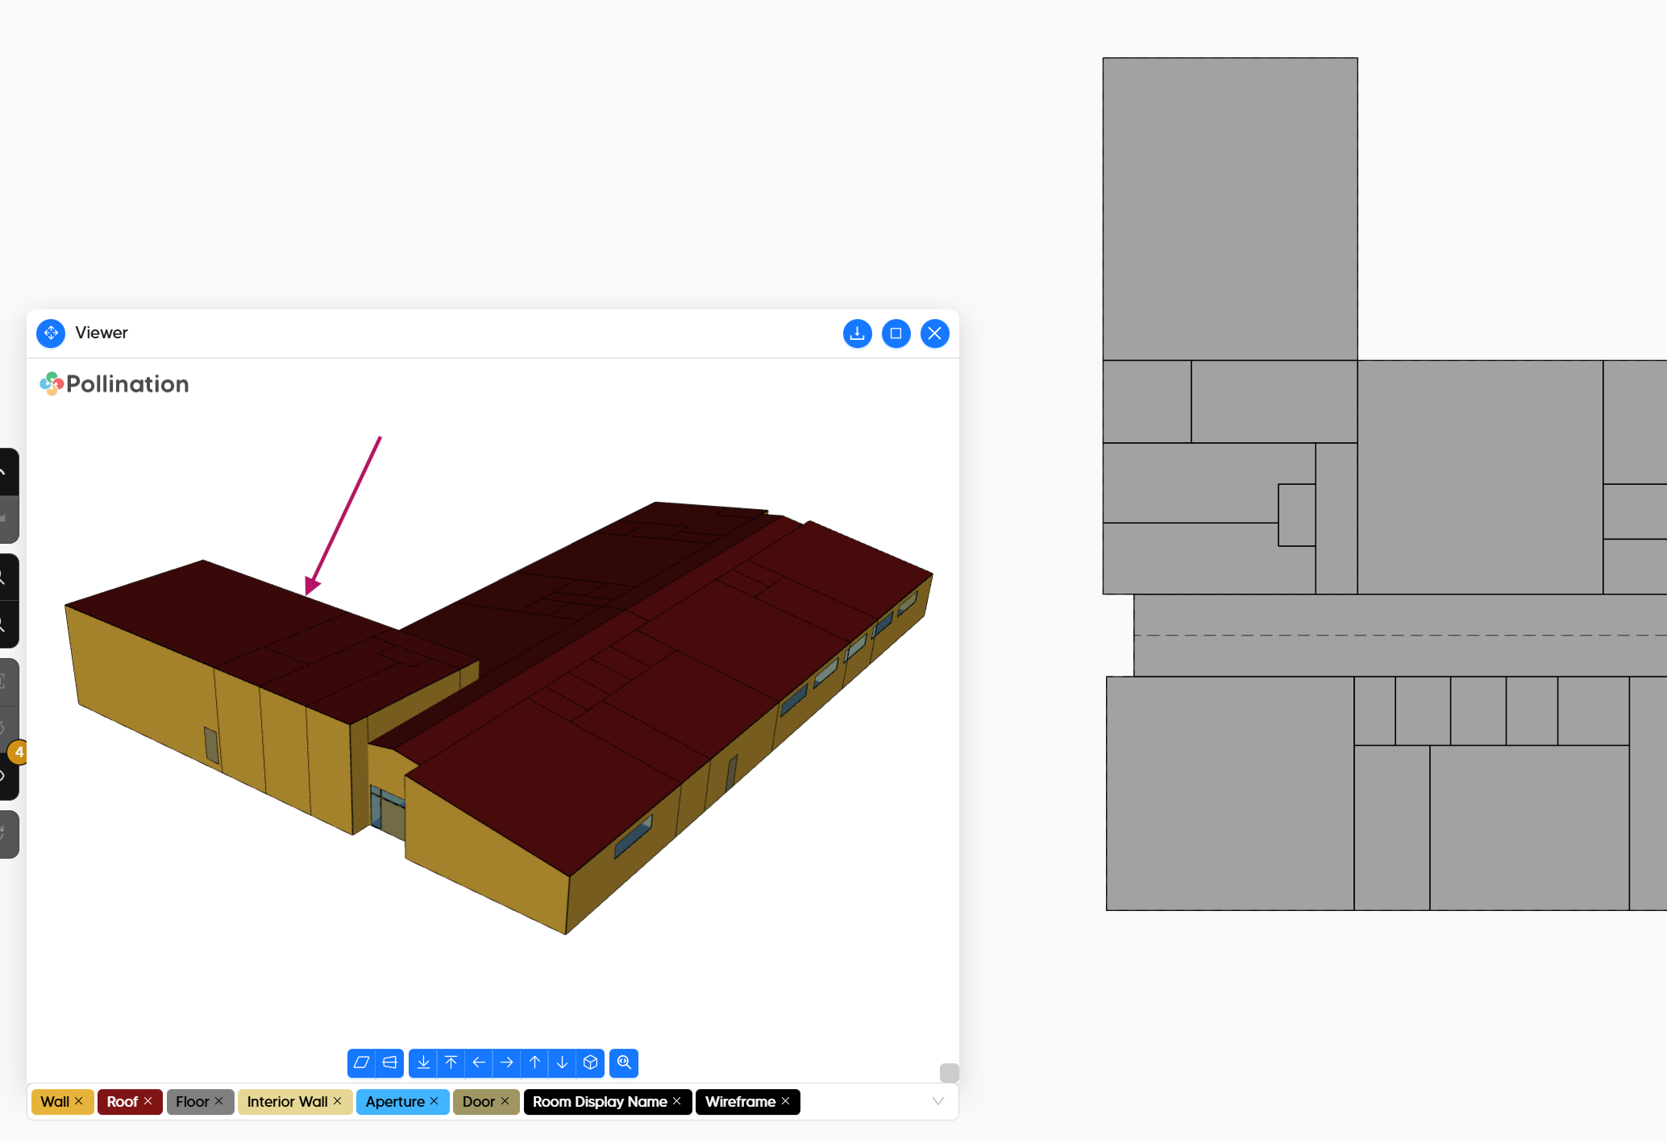Switch to orthographic projection view

[x=361, y=1062]
